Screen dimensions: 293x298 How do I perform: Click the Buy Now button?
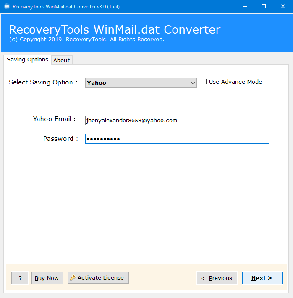(x=47, y=278)
